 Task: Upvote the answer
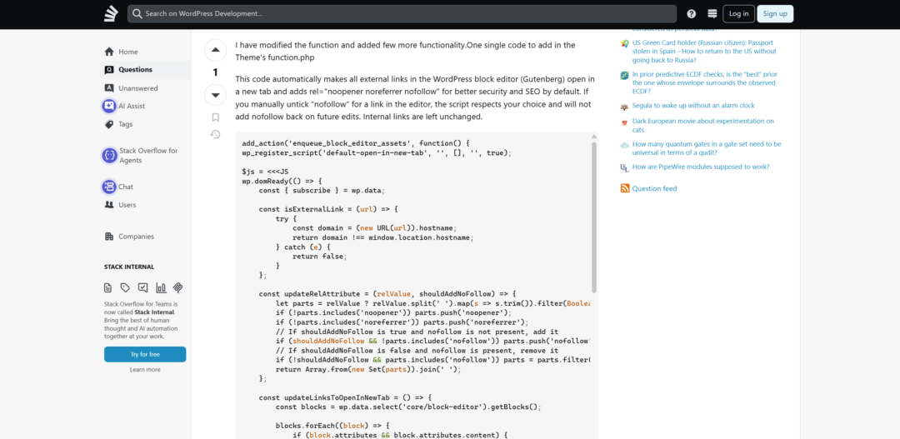pyautogui.click(x=215, y=50)
